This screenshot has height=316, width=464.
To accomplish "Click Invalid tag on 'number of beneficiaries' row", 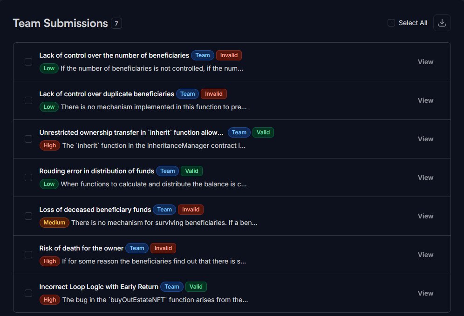I will pyautogui.click(x=229, y=55).
